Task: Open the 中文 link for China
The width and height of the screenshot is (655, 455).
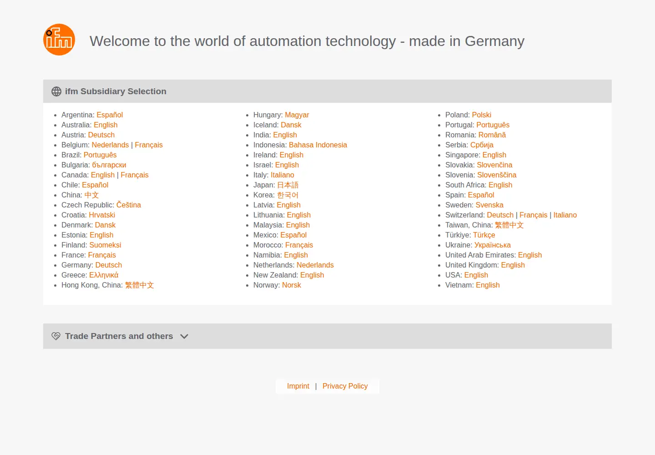Action: 91,195
